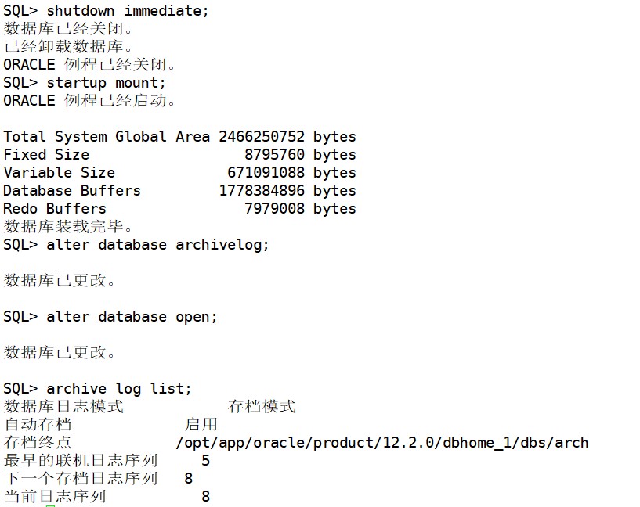The height and width of the screenshot is (507, 640).
Task: Select the oldest log sequence value 5
Action: tap(205, 461)
